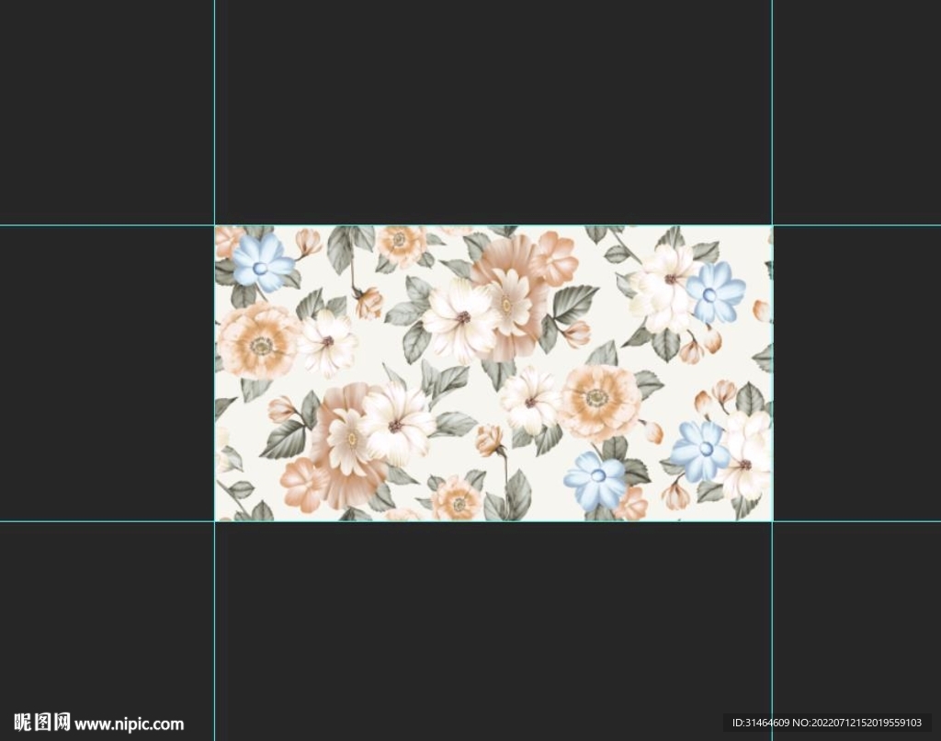Open the www.nipic.com watermark link
941x741 pixels.
click(x=130, y=724)
